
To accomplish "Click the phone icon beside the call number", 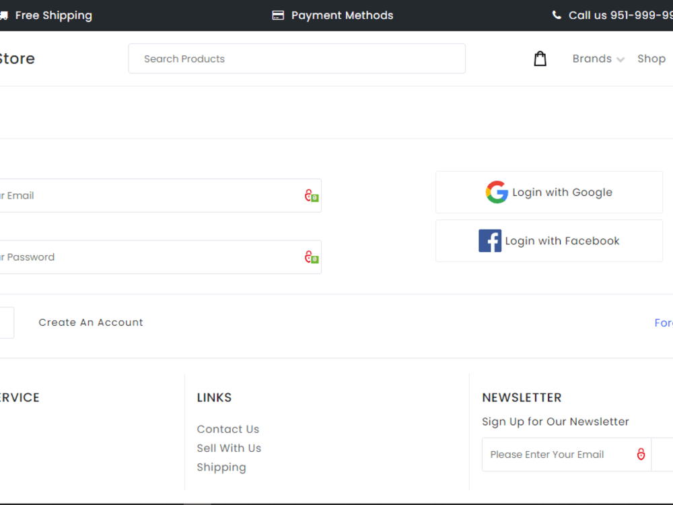I will tap(557, 14).
